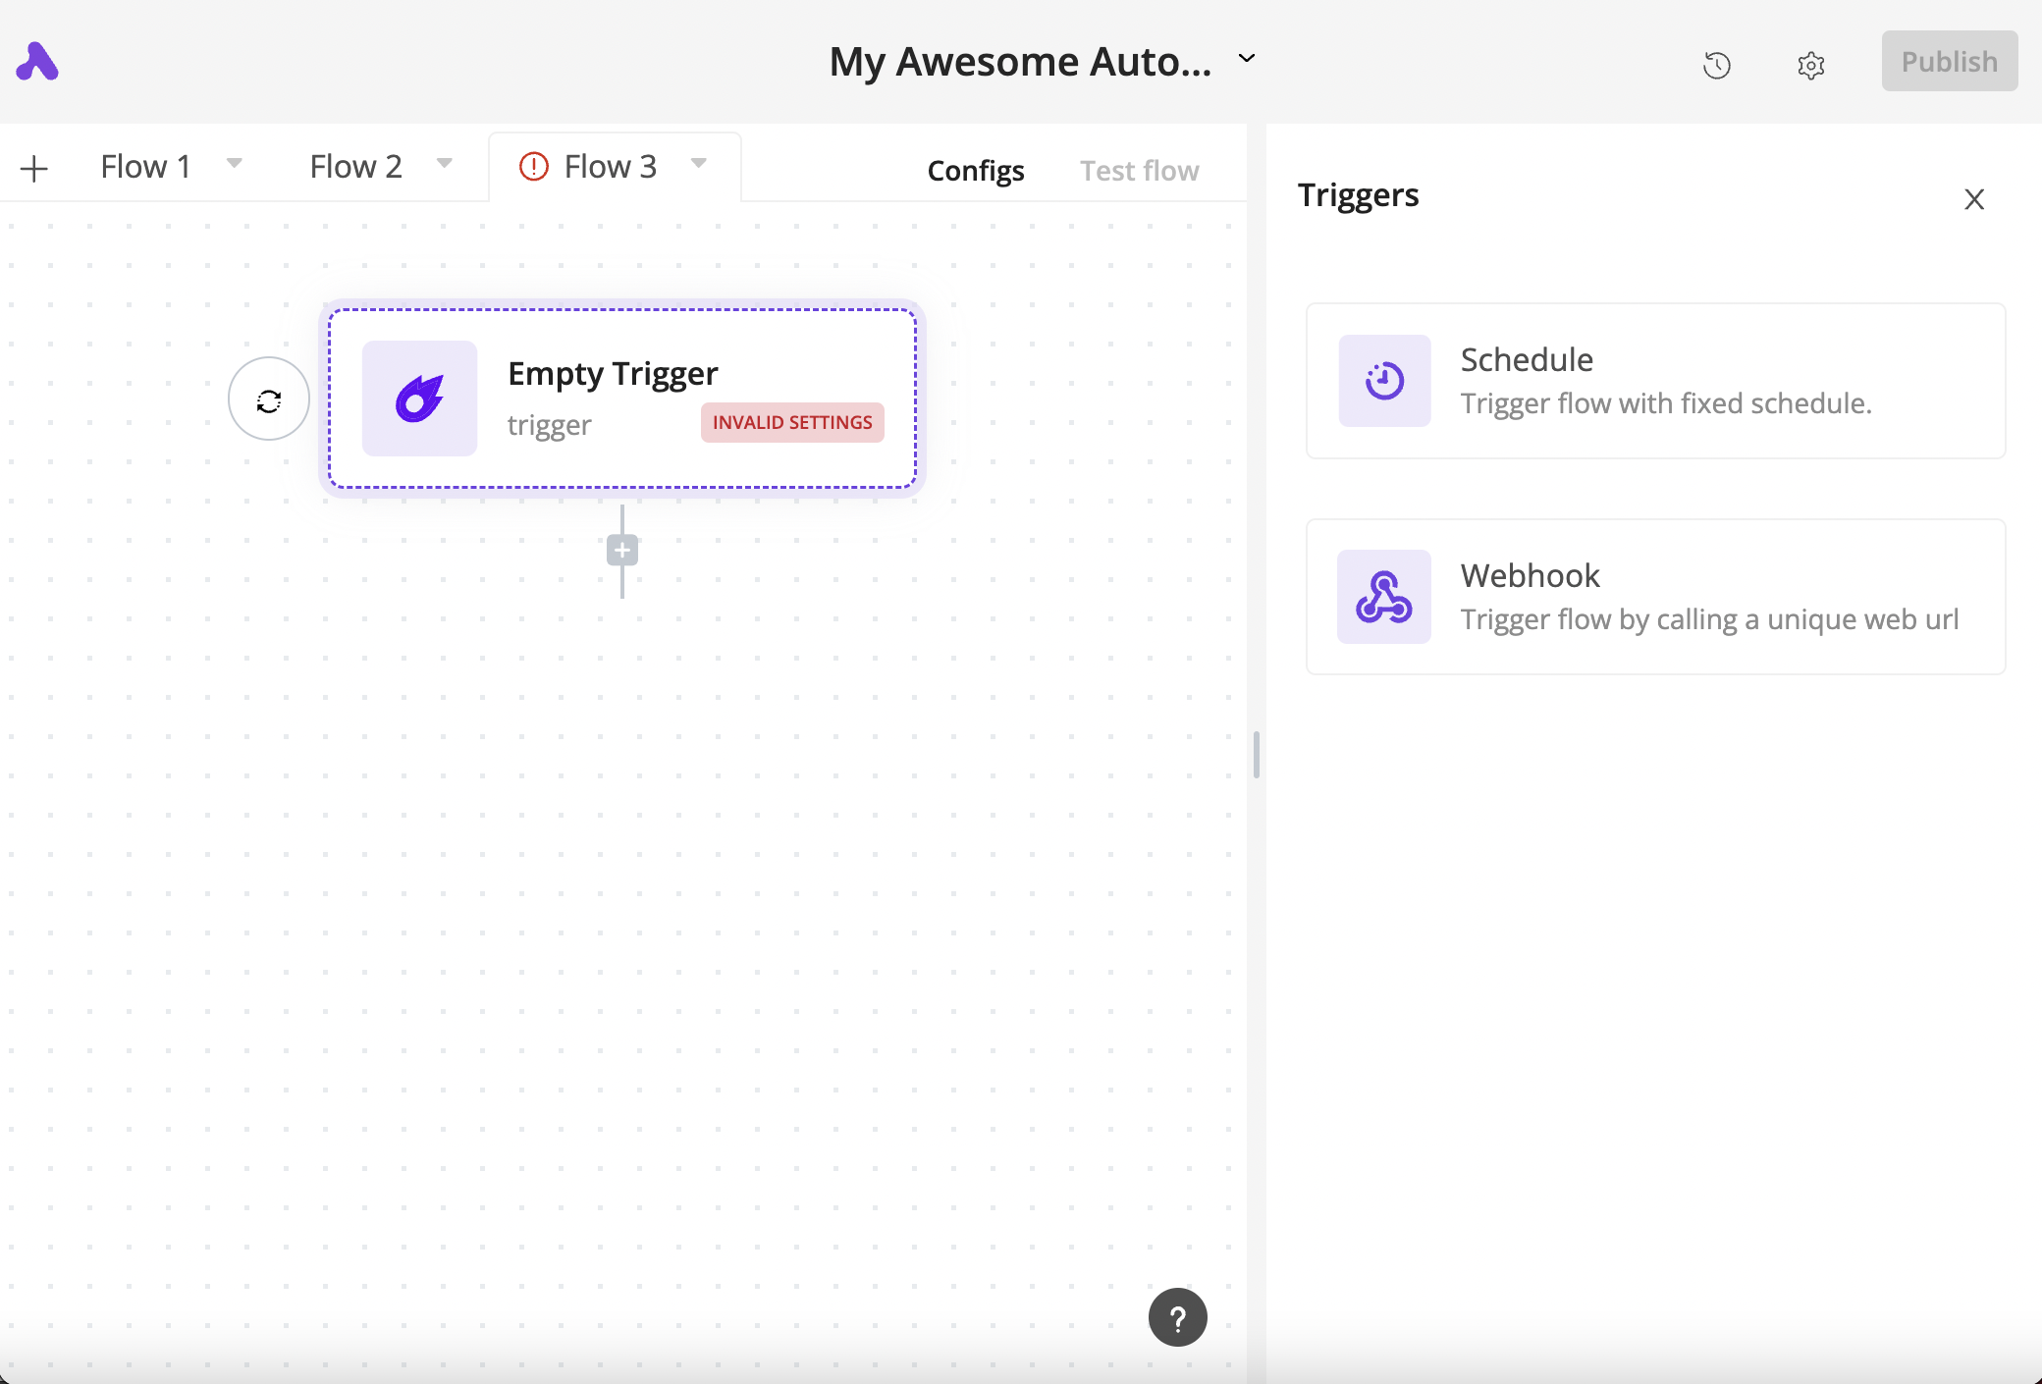Click the Publish button

[x=1949, y=61]
